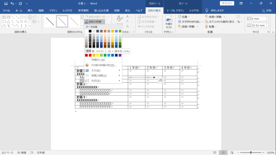Image resolution: width=276 pixels, height=155 pixels.
Task: Click the サインイン button
Action: click(227, 3)
